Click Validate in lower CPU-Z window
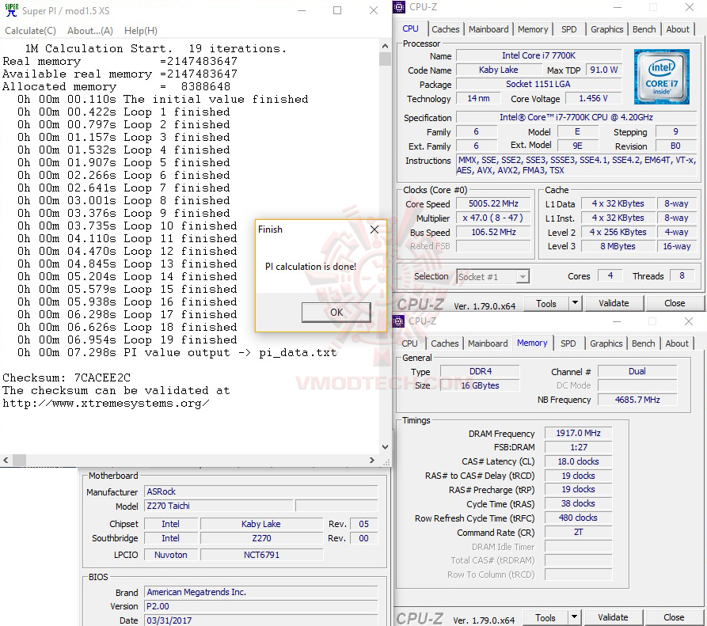The image size is (707, 626). pos(613,617)
